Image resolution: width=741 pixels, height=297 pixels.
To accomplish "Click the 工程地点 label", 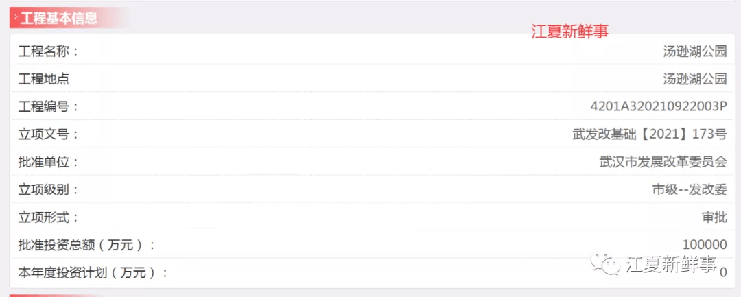I will pos(44,78).
